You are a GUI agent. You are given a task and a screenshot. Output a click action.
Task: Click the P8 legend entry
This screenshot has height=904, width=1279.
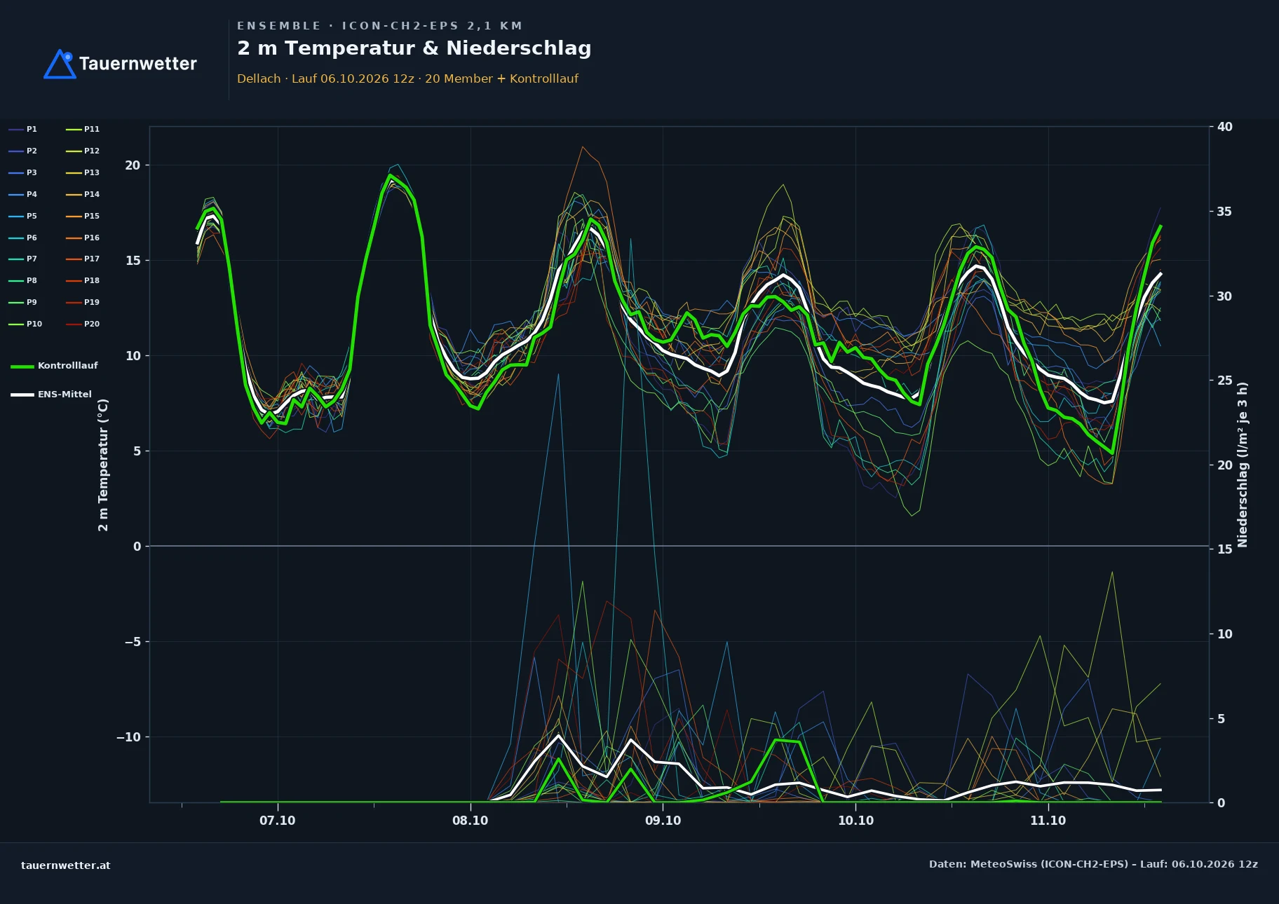(23, 281)
